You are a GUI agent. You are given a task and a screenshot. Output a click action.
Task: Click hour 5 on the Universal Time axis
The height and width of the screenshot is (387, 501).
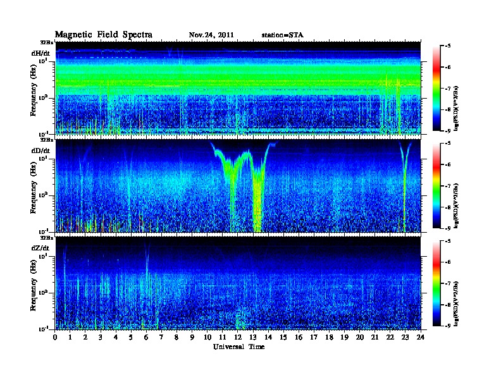click(x=131, y=338)
